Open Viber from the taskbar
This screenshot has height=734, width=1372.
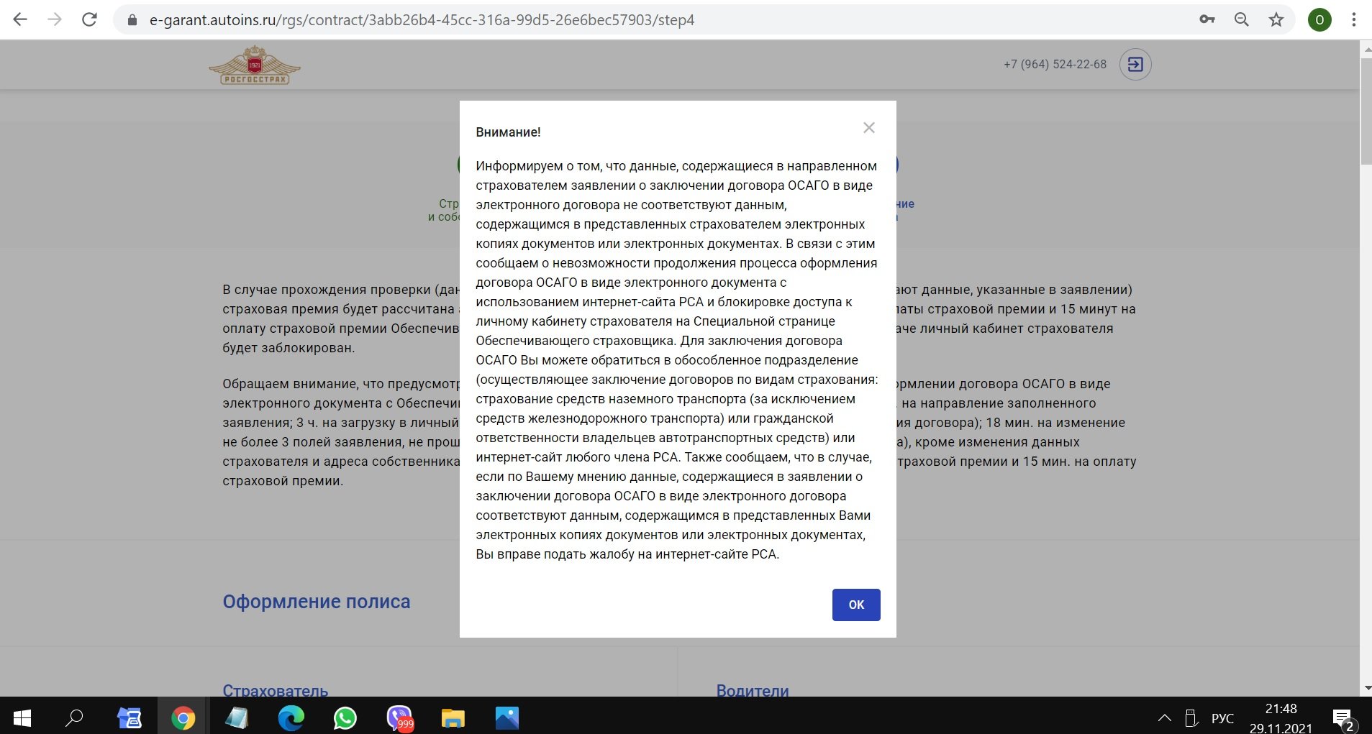399,717
